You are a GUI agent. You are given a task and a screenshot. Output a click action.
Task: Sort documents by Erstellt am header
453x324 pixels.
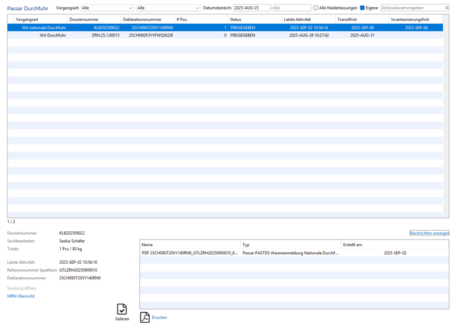coord(395,244)
